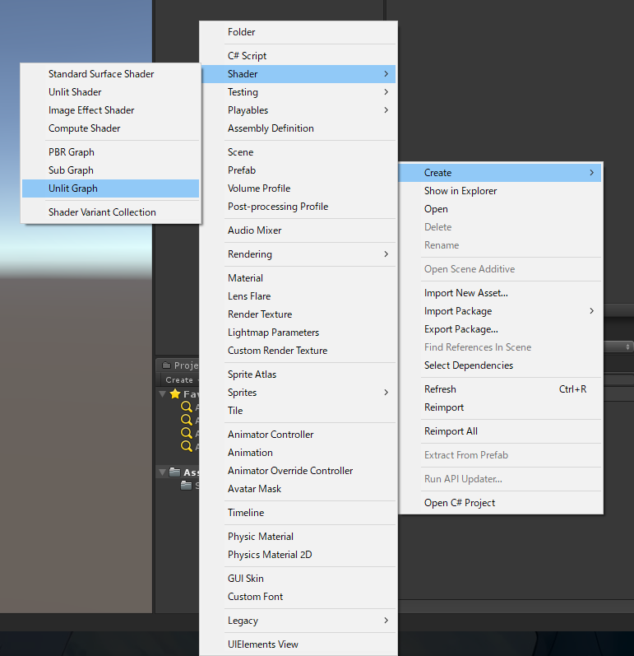The width and height of the screenshot is (634, 656).
Task: Select Open in context menu
Action: pyautogui.click(x=501, y=209)
